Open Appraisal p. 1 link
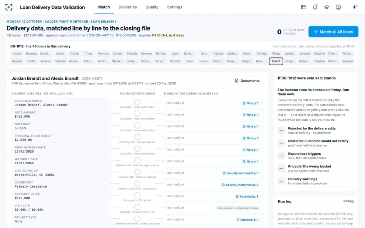This screenshot has width=365, height=228. (x=247, y=220)
